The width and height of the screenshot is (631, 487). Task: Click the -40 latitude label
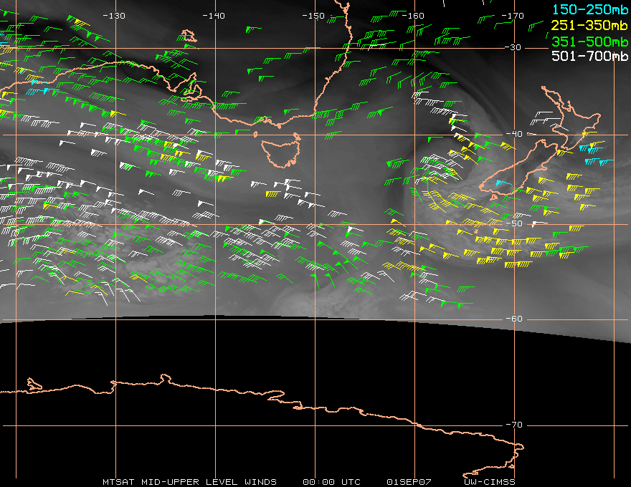tap(514, 134)
